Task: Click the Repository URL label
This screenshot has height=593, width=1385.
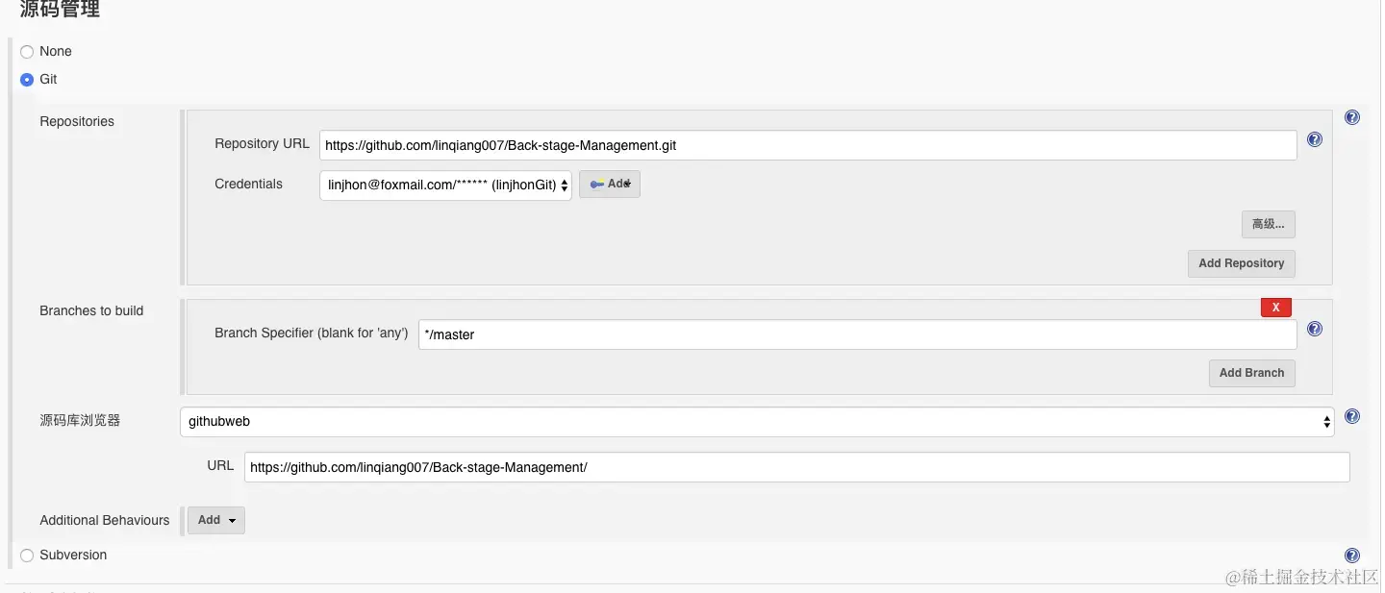Action: 262,144
